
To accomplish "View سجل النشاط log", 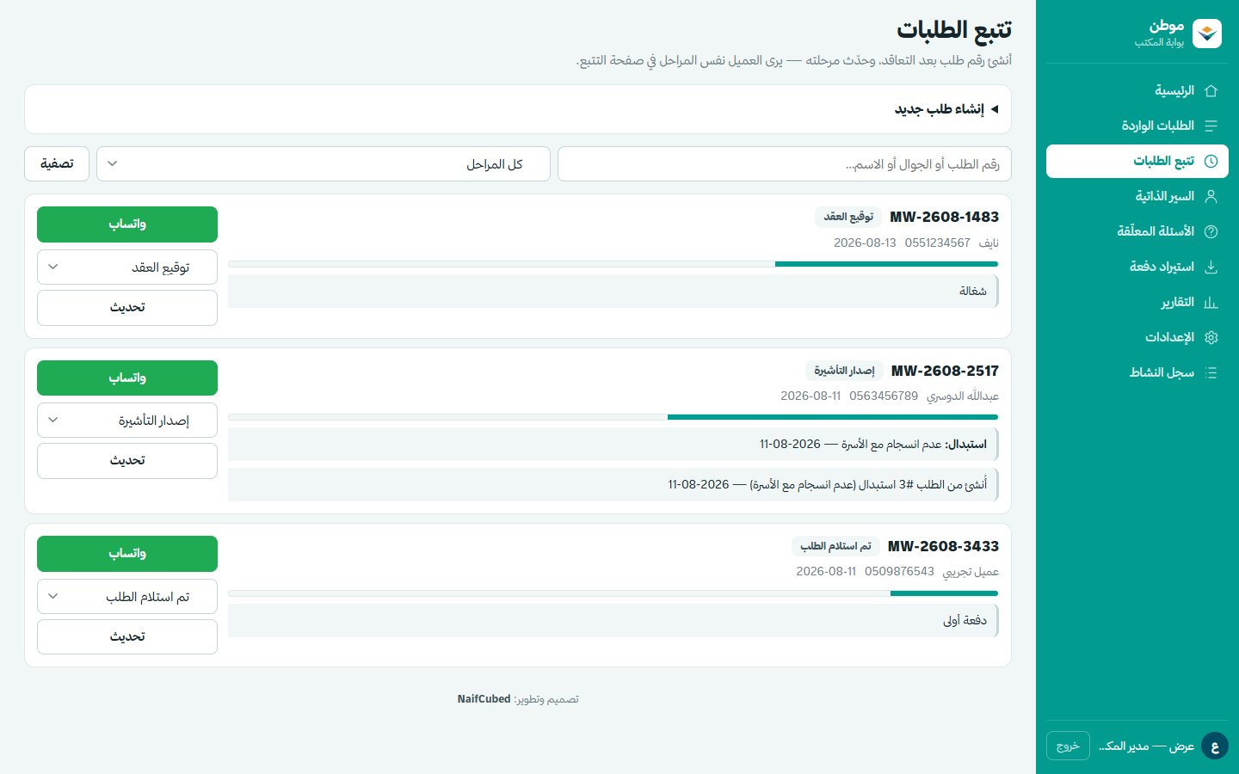I will 1137,372.
